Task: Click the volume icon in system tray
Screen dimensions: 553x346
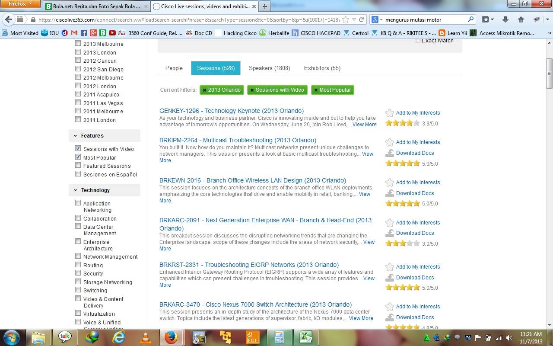Action: (x=509, y=338)
